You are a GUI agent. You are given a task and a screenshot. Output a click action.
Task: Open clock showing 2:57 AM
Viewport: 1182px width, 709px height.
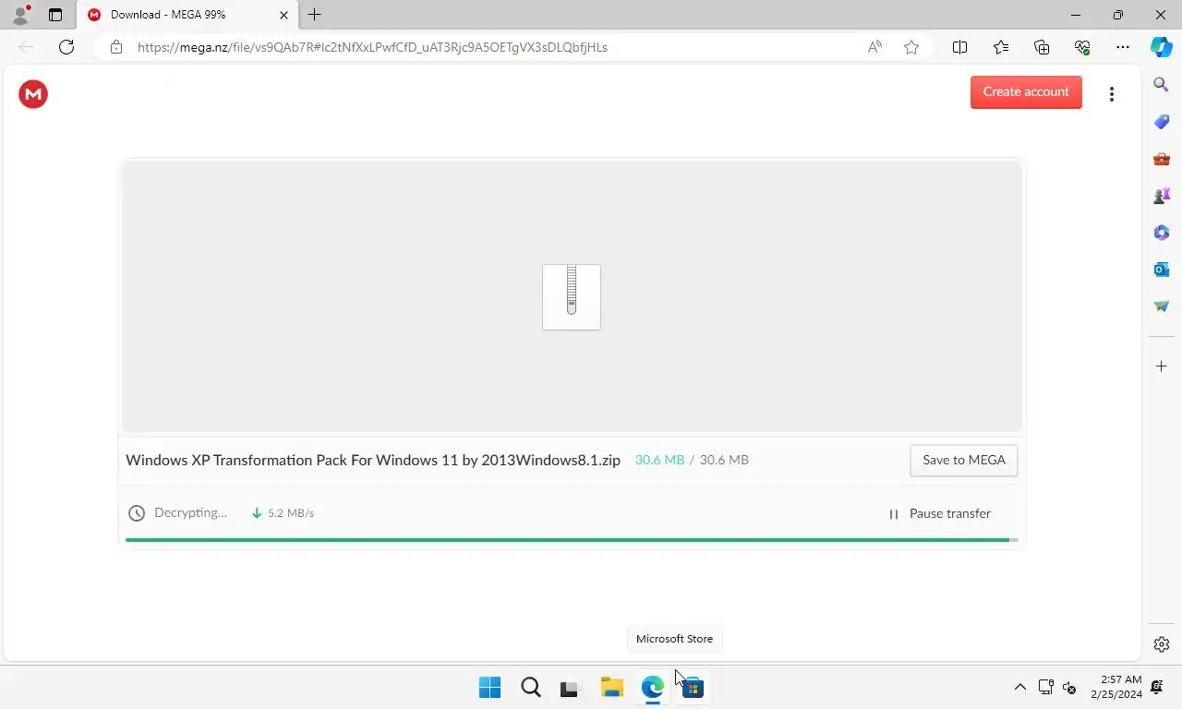coord(1116,687)
